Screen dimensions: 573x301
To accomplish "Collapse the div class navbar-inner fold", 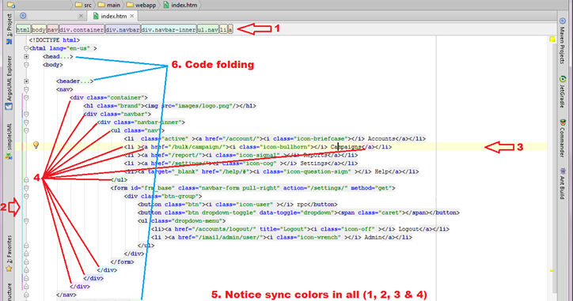I will (26, 122).
